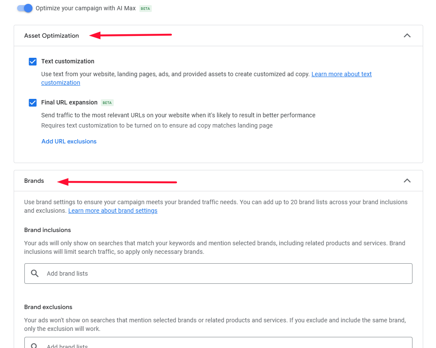The width and height of the screenshot is (436, 348).
Task: Click the BETA badge beside AI Max
Action: pyautogui.click(x=145, y=9)
